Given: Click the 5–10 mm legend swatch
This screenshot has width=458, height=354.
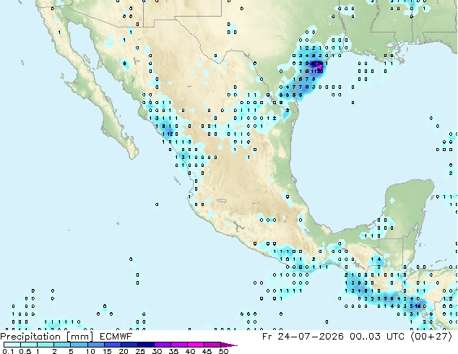Looking at the screenshot, I should 79,345.
